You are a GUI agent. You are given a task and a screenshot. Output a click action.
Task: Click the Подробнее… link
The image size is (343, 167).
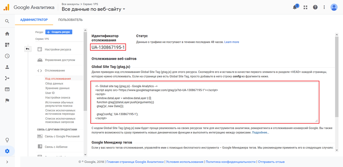pyautogui.click(x=260, y=133)
